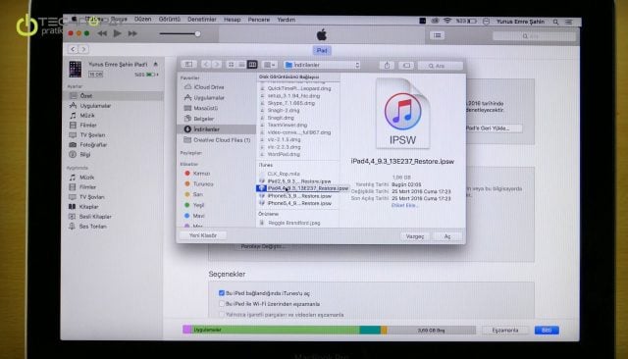Open the İndirilenler folder location popup
This screenshot has width=628, height=359.
point(322,65)
